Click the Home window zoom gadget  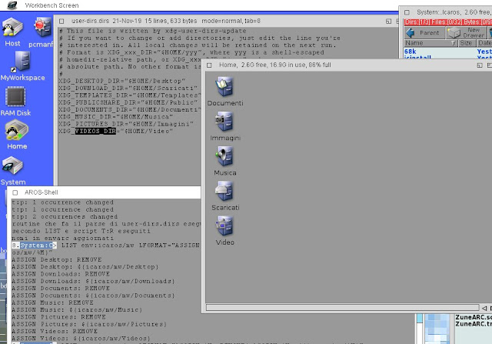tap(480, 65)
